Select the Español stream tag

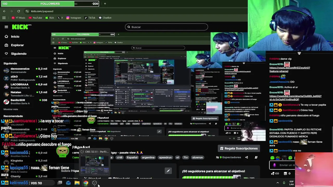click(x=132, y=157)
